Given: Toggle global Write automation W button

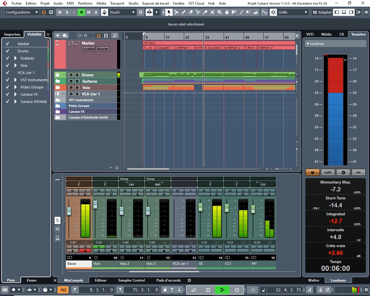Looking at the screenshot, I should [89, 12].
